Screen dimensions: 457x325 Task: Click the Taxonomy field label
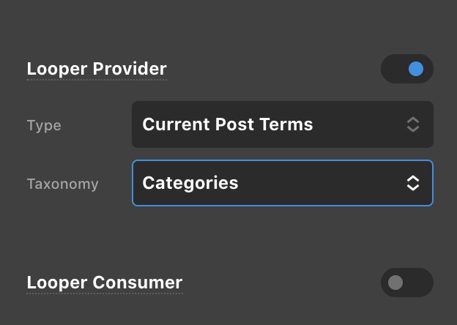coord(62,184)
